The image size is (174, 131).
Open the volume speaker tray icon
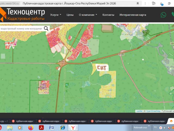[165, 128]
